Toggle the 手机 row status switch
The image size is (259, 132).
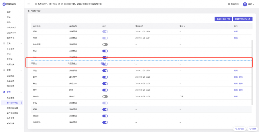(105, 103)
